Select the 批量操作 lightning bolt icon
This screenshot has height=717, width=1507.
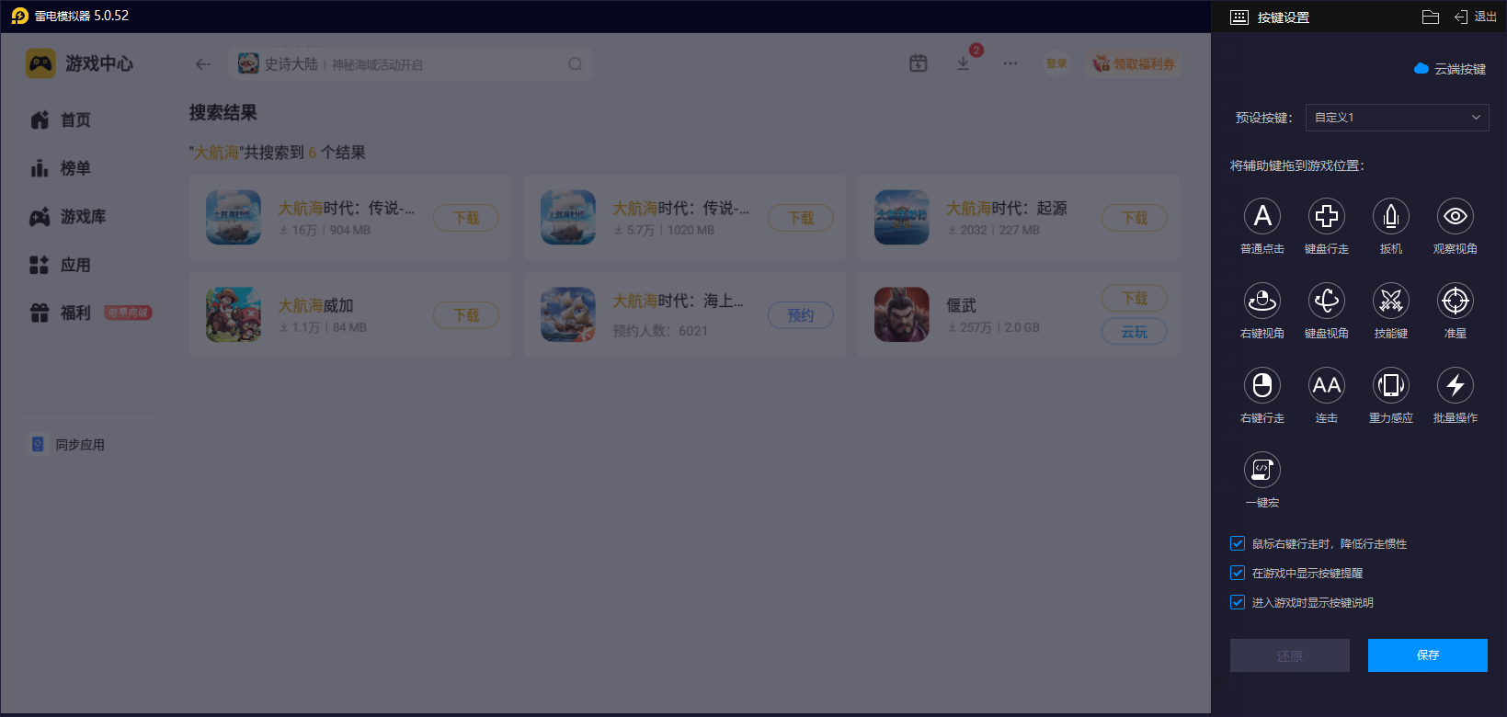(1456, 385)
